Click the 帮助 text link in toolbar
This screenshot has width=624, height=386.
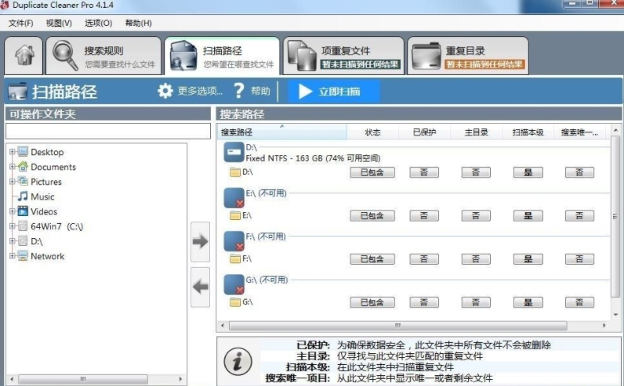pyautogui.click(x=261, y=91)
